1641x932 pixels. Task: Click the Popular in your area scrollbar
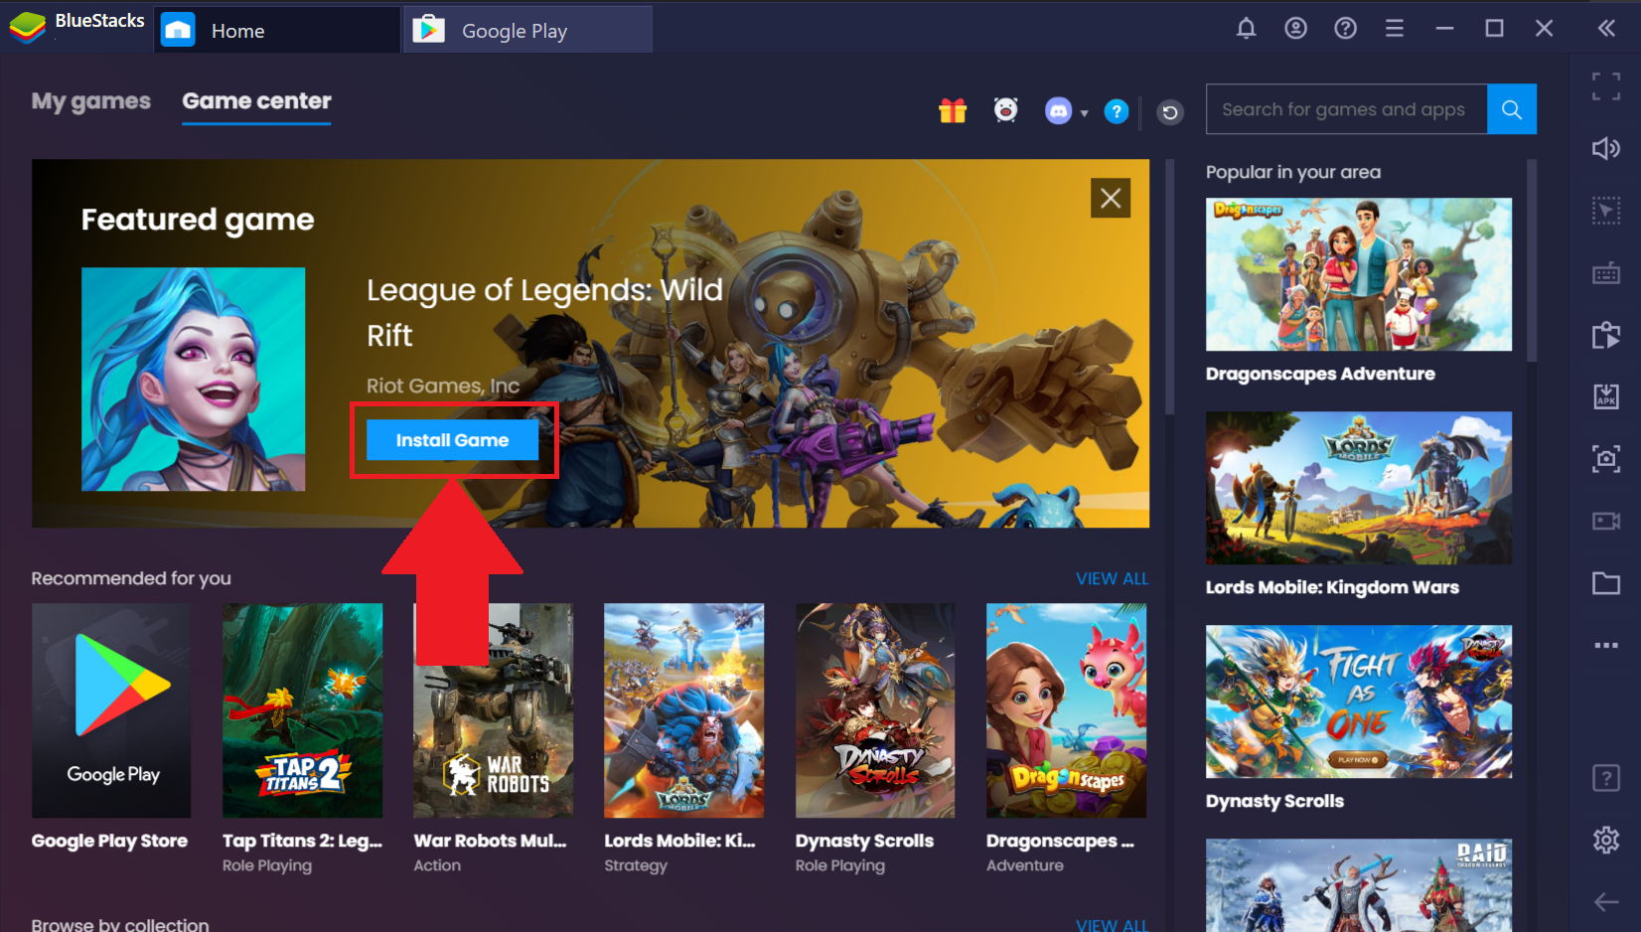1532,260
